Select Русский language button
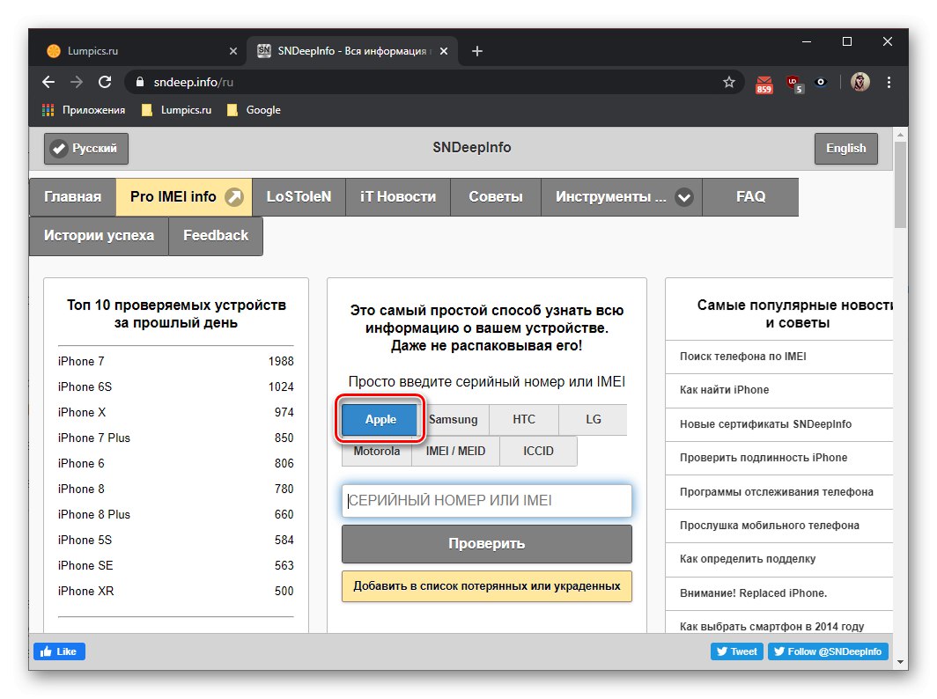 click(86, 148)
